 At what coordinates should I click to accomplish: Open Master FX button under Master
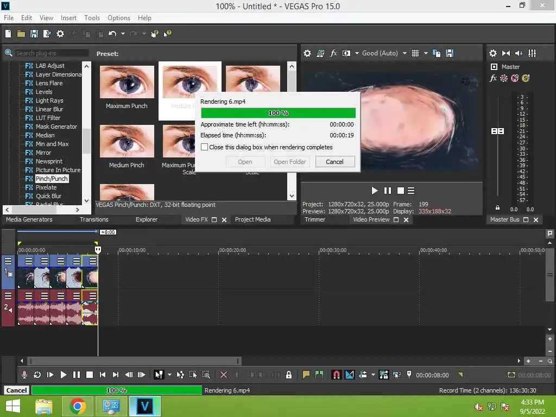point(493,78)
